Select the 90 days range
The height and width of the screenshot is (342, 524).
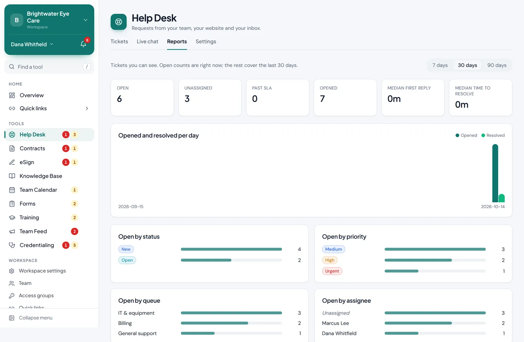[x=497, y=65]
